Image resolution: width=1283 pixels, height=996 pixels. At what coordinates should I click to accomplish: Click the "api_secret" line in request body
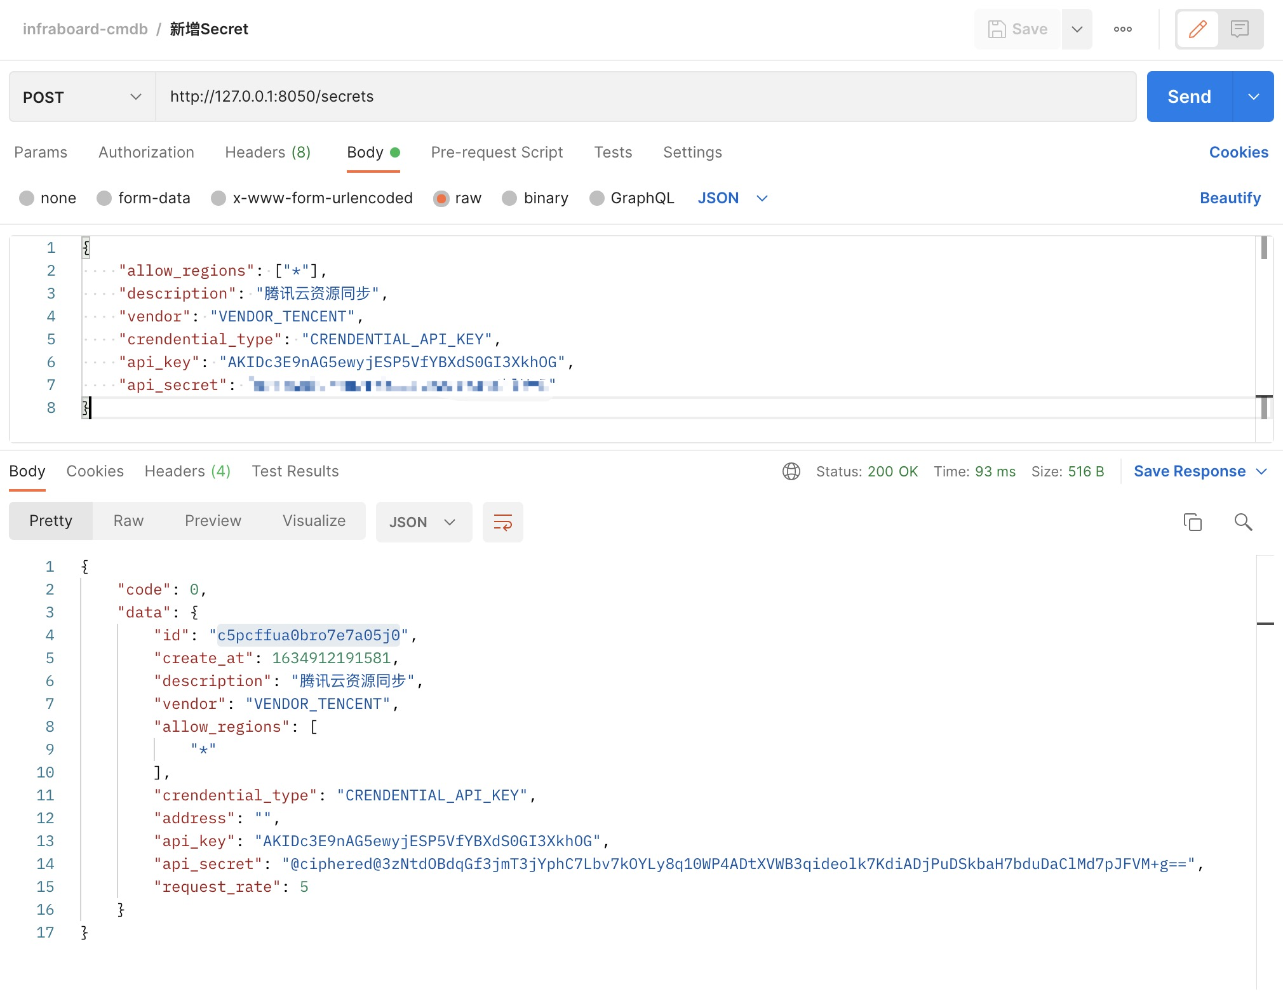click(x=337, y=385)
